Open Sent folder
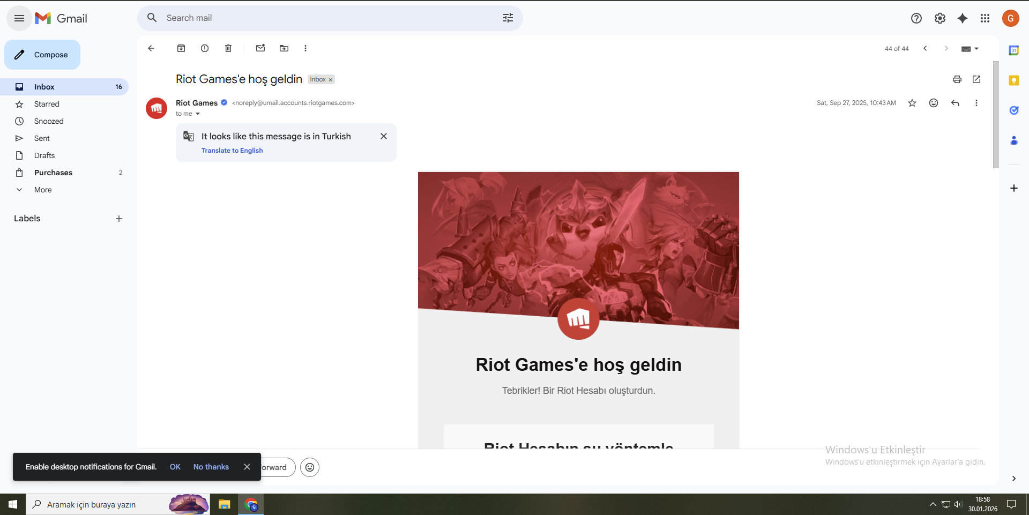Viewport: 1029px width, 515px height. click(x=64, y=138)
